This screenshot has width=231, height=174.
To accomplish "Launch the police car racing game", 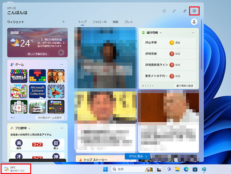I will coord(37,107).
